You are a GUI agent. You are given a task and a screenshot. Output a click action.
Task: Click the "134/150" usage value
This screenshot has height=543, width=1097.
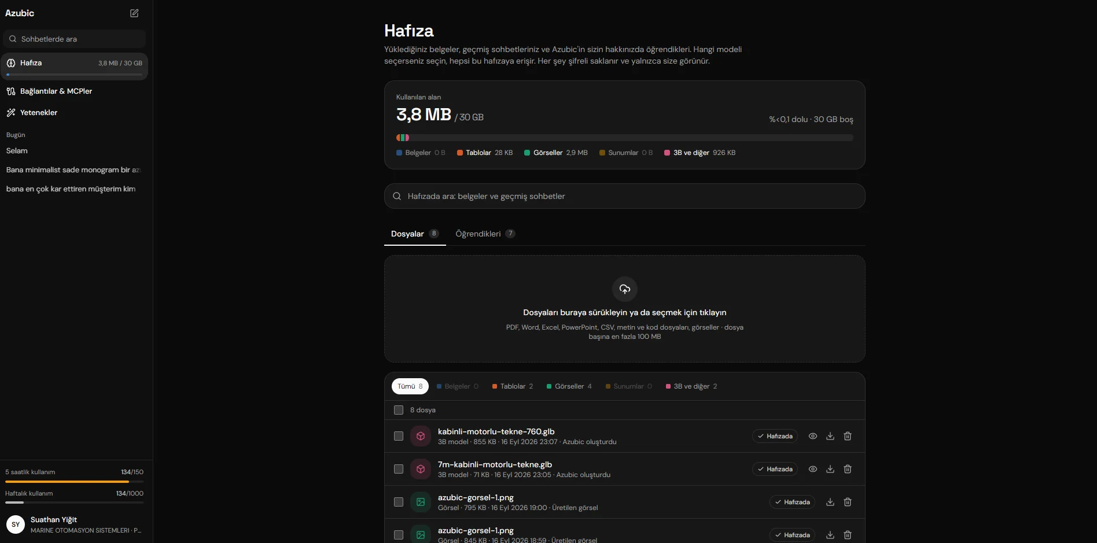[x=132, y=472]
